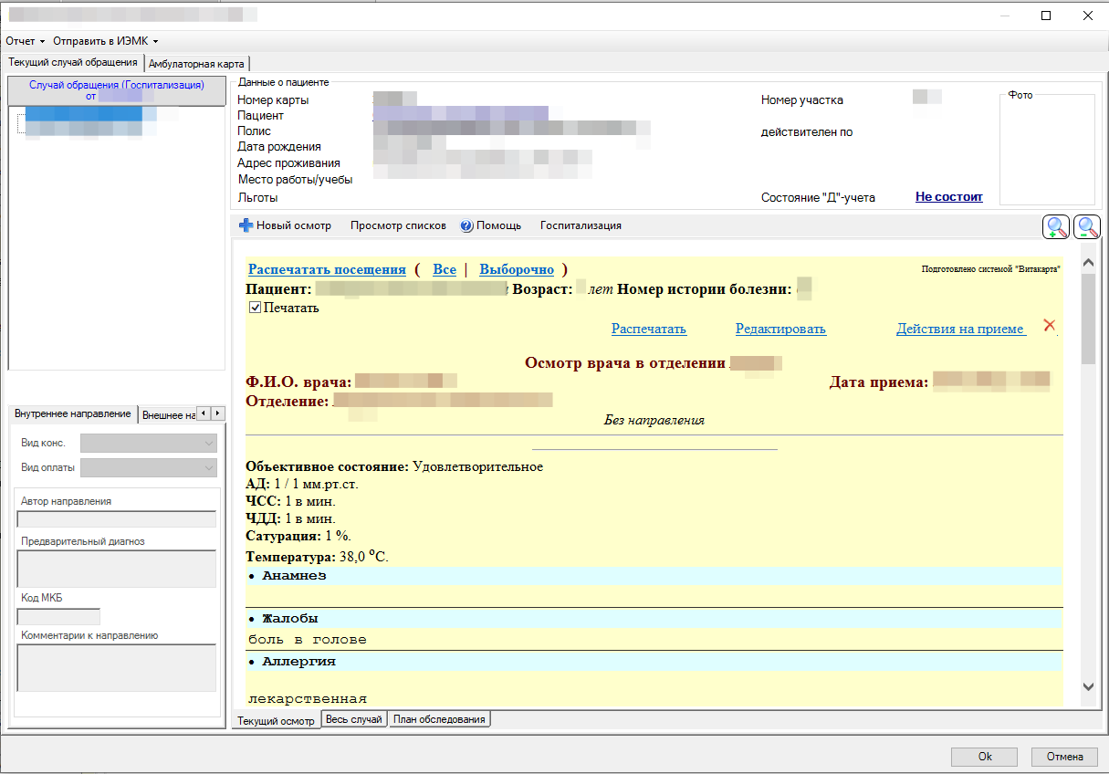Click Госпитализация toolbar item
The image size is (1109, 774).
[x=581, y=225]
